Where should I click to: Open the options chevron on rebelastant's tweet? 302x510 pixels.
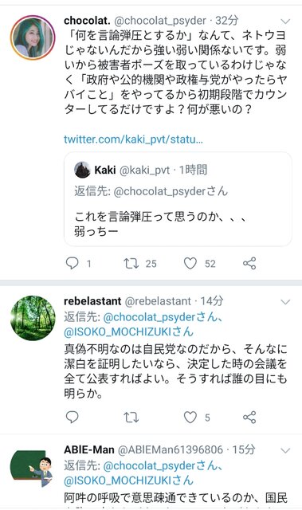click(285, 302)
